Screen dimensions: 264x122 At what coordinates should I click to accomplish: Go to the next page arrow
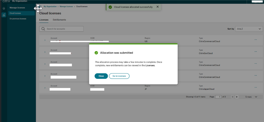pyautogui.click(x=237, y=97)
